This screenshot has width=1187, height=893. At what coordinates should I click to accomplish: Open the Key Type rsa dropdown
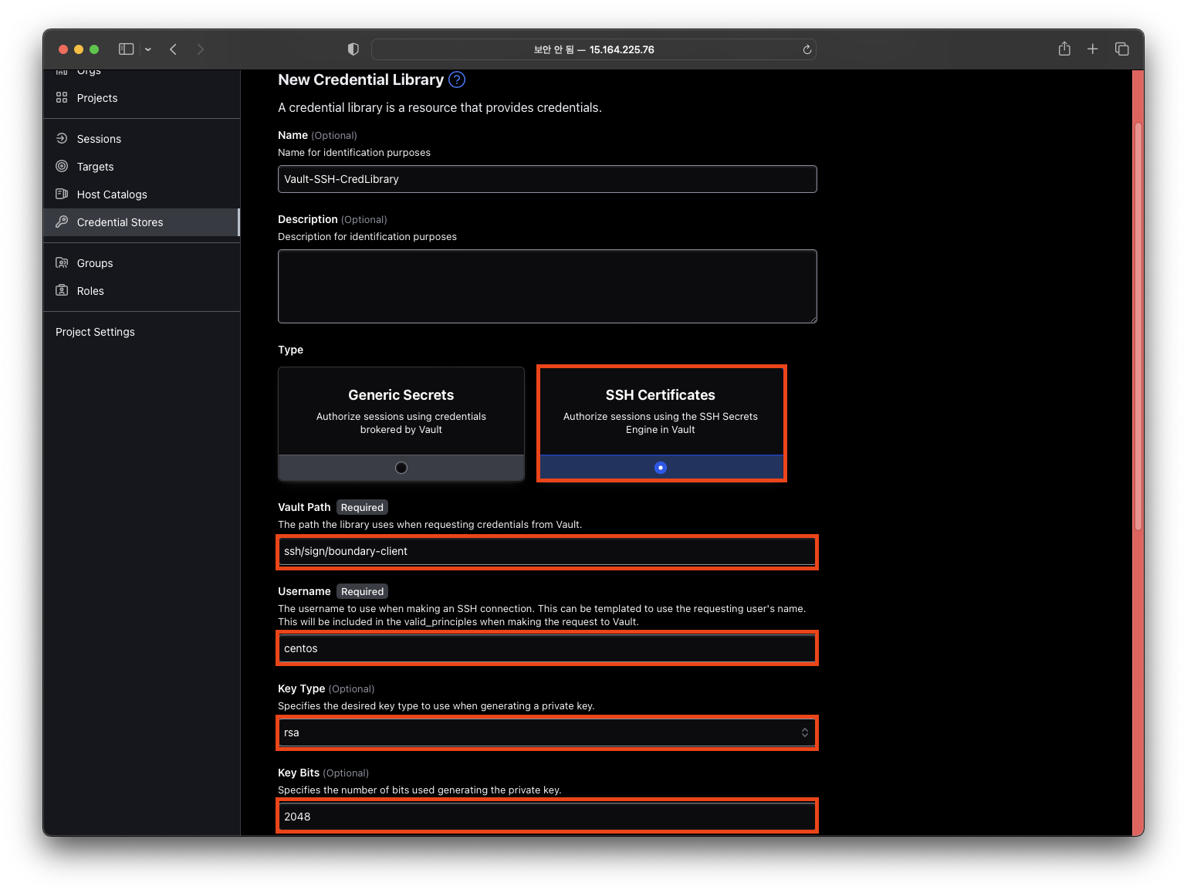pyautogui.click(x=547, y=732)
